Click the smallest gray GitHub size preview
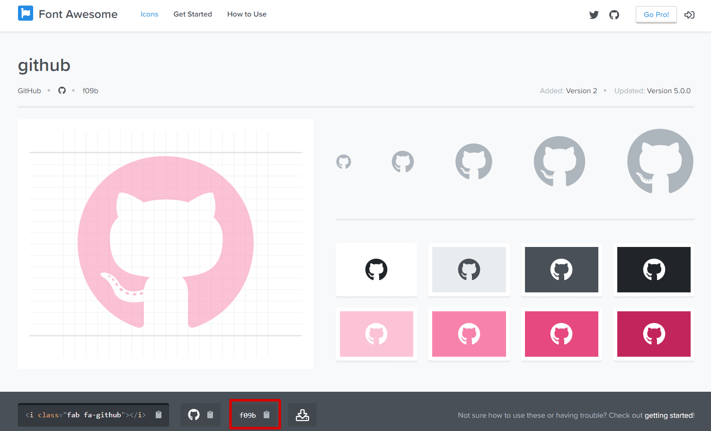This screenshot has height=431, width=711. pos(344,162)
